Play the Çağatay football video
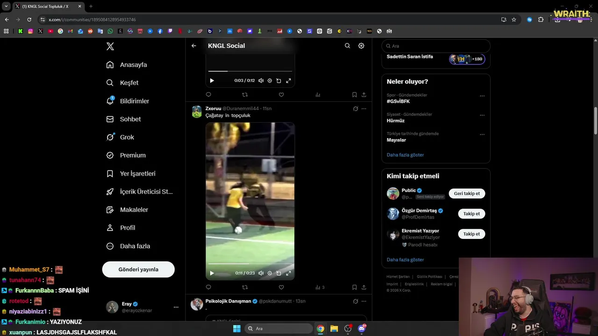The image size is (598, 336). click(212, 273)
